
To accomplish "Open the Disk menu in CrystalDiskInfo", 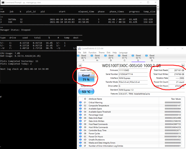I will click(x=108, y=52).
